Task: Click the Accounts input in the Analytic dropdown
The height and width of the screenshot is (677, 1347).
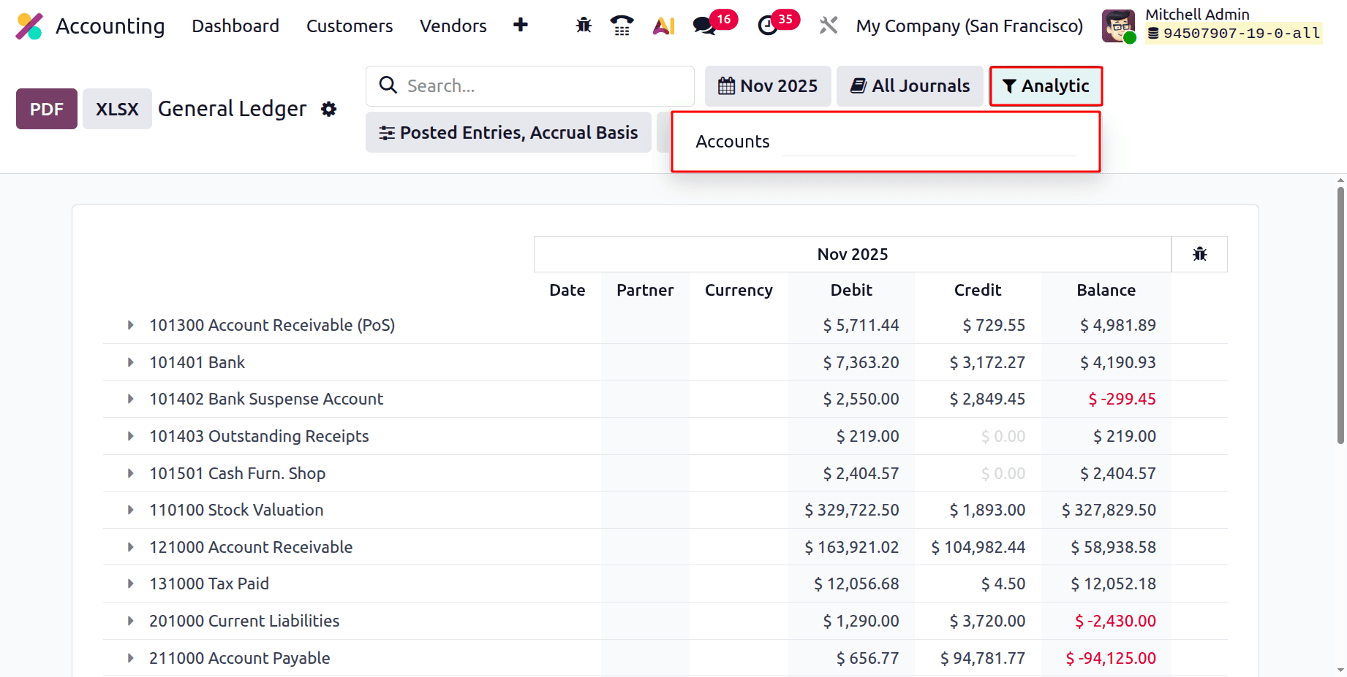Action: pyautogui.click(x=929, y=142)
